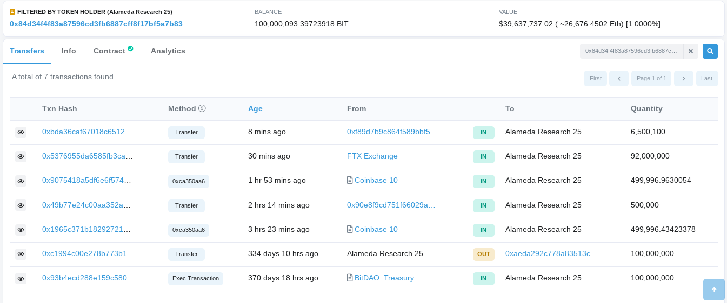
Task: Click age 370 days 18 hrs ago
Action: click(x=283, y=278)
